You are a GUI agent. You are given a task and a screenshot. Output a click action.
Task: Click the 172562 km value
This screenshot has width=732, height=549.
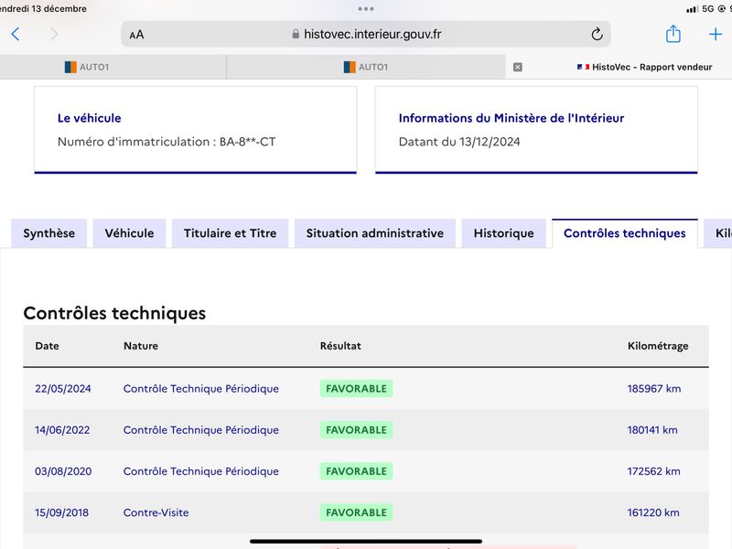point(653,471)
